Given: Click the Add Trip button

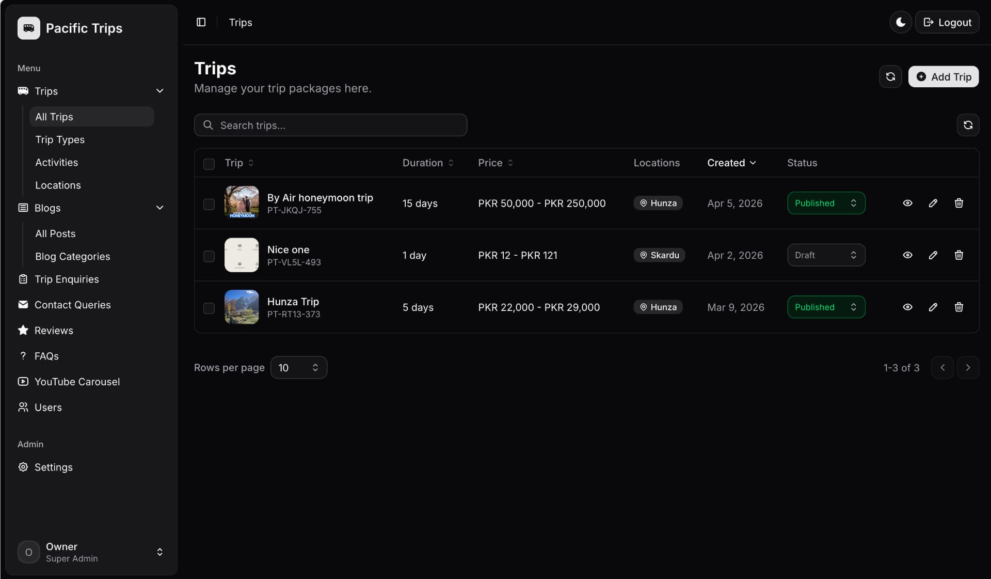Looking at the screenshot, I should 944,76.
